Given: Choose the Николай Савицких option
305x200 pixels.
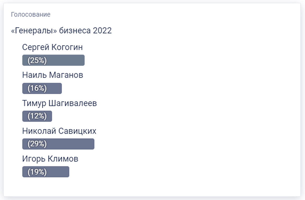Looking at the screenshot, I should click(59, 131).
